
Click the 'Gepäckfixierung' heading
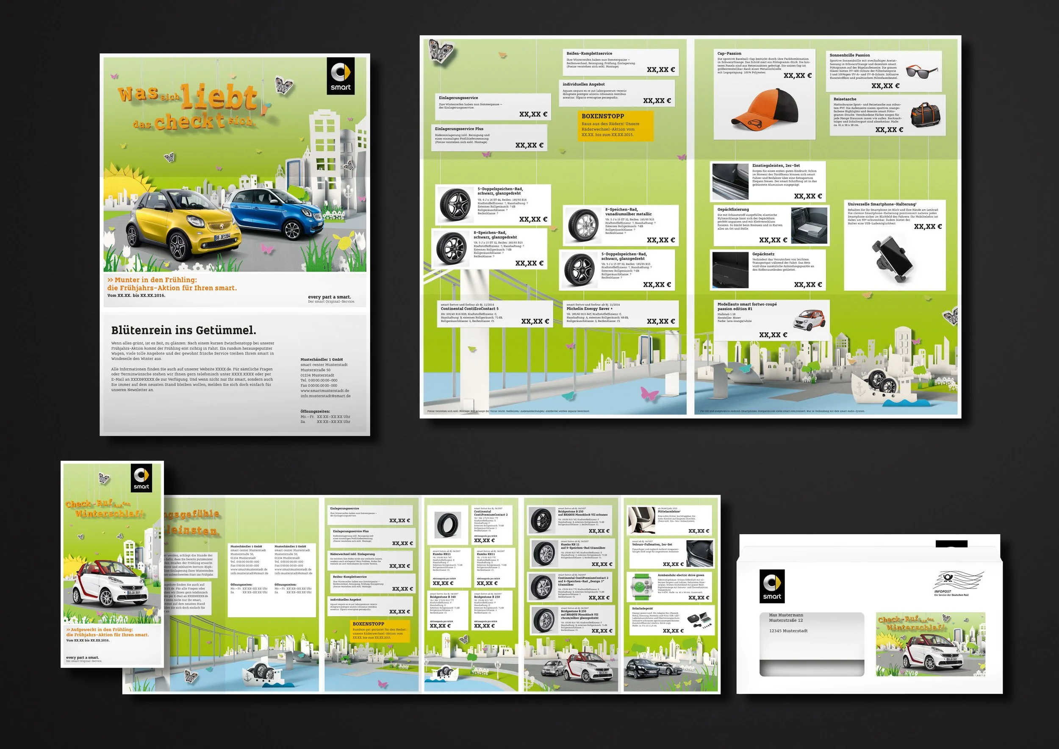733,209
